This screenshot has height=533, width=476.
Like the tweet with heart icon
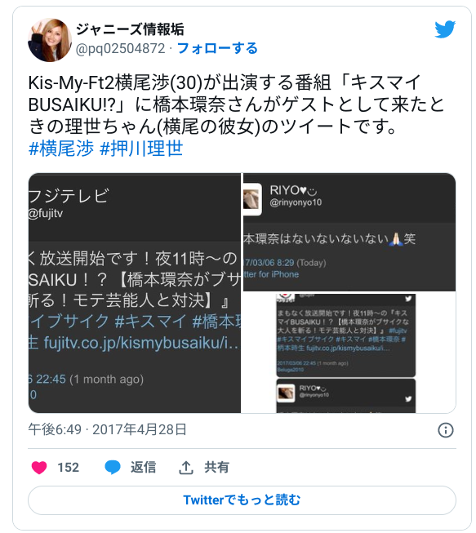tap(39, 468)
